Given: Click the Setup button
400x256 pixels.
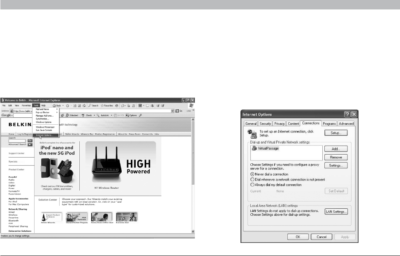Looking at the screenshot, I should click(x=336, y=133).
